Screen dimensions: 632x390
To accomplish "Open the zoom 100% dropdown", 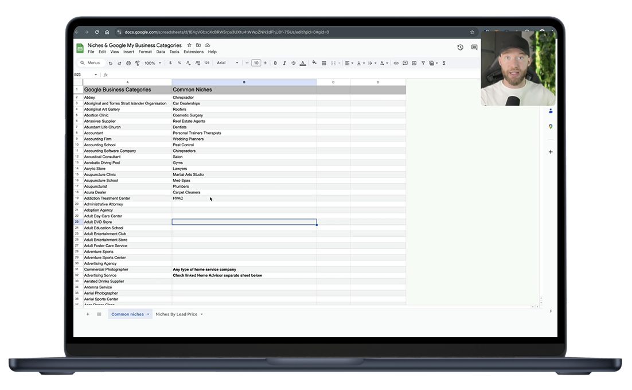I will click(x=153, y=63).
